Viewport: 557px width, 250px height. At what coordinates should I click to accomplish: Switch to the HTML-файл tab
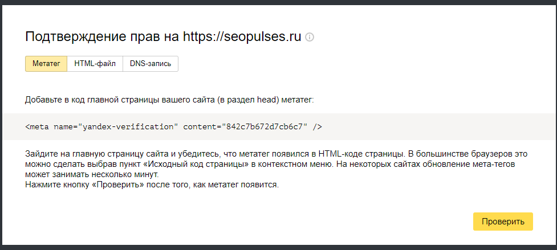95,64
